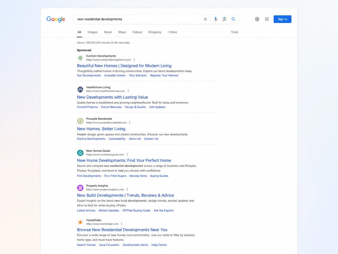Open the Google apps grid icon
This screenshot has width=338, height=254.
[267, 19]
